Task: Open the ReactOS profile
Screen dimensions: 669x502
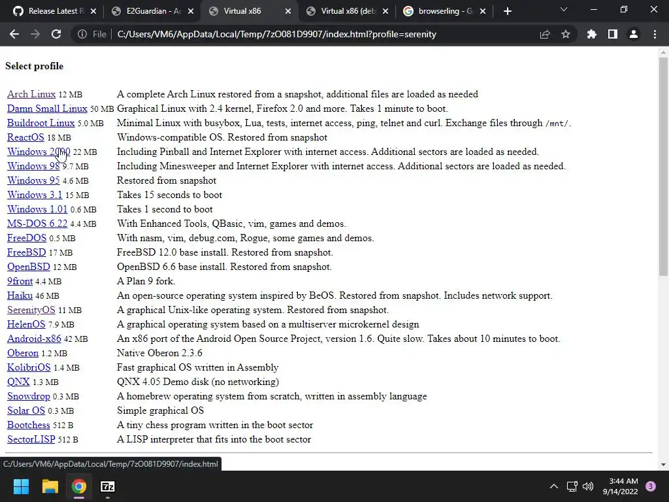Action: pyautogui.click(x=25, y=137)
